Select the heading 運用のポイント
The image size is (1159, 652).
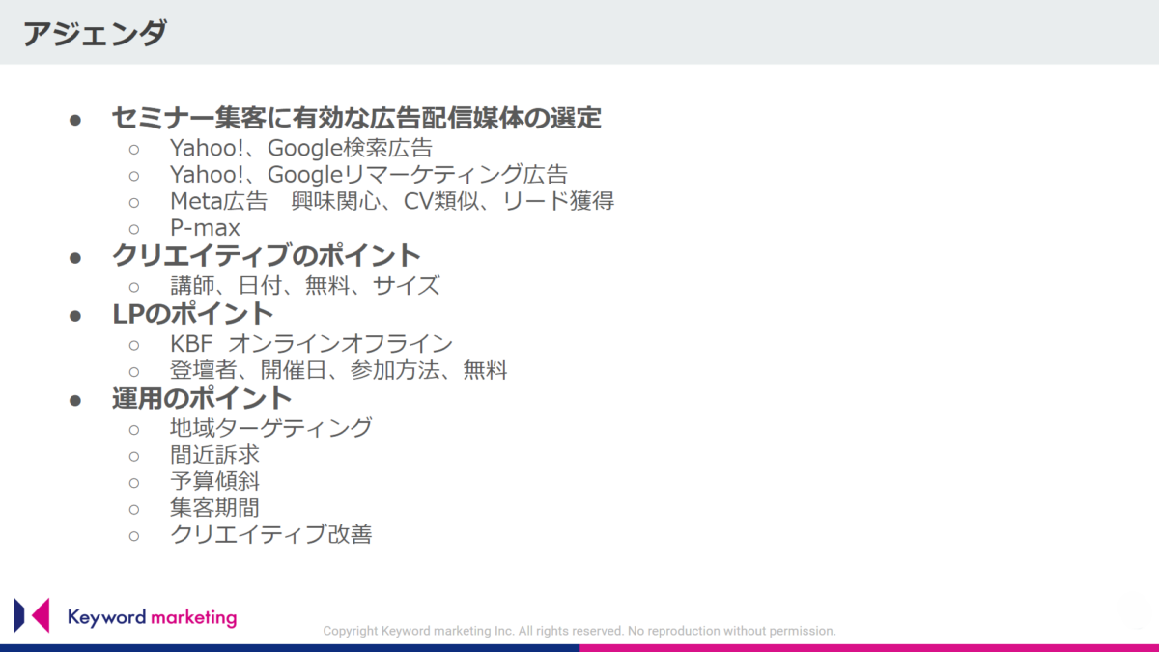coord(202,398)
